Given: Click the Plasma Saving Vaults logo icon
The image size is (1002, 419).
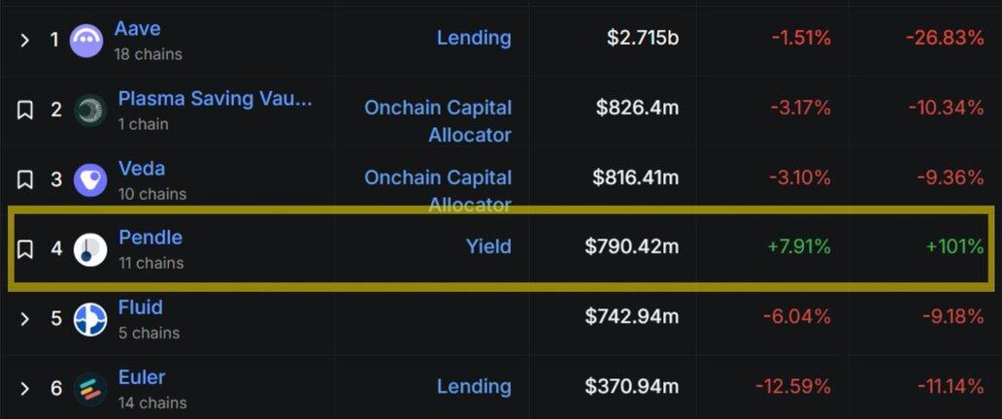Looking at the screenshot, I should [x=90, y=111].
